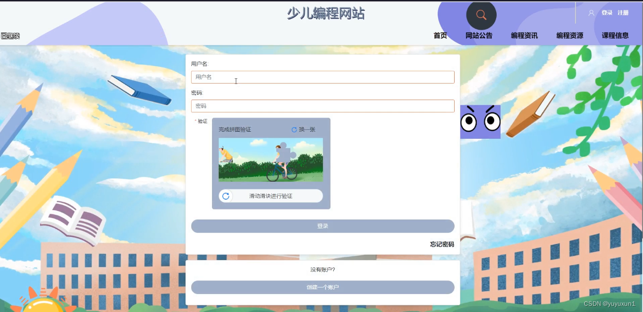Viewport: 643px width, 312px height.
Task: Click the 滑动滑块进行验证 slider track
Action: point(271,196)
